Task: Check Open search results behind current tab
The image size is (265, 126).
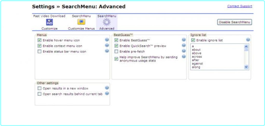Action: [39, 94]
